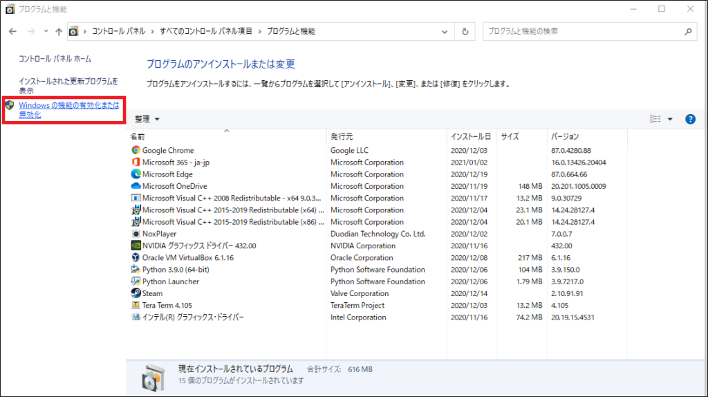Click the Visual C++ 2015-2019 (x86) icon

pyautogui.click(x=136, y=222)
